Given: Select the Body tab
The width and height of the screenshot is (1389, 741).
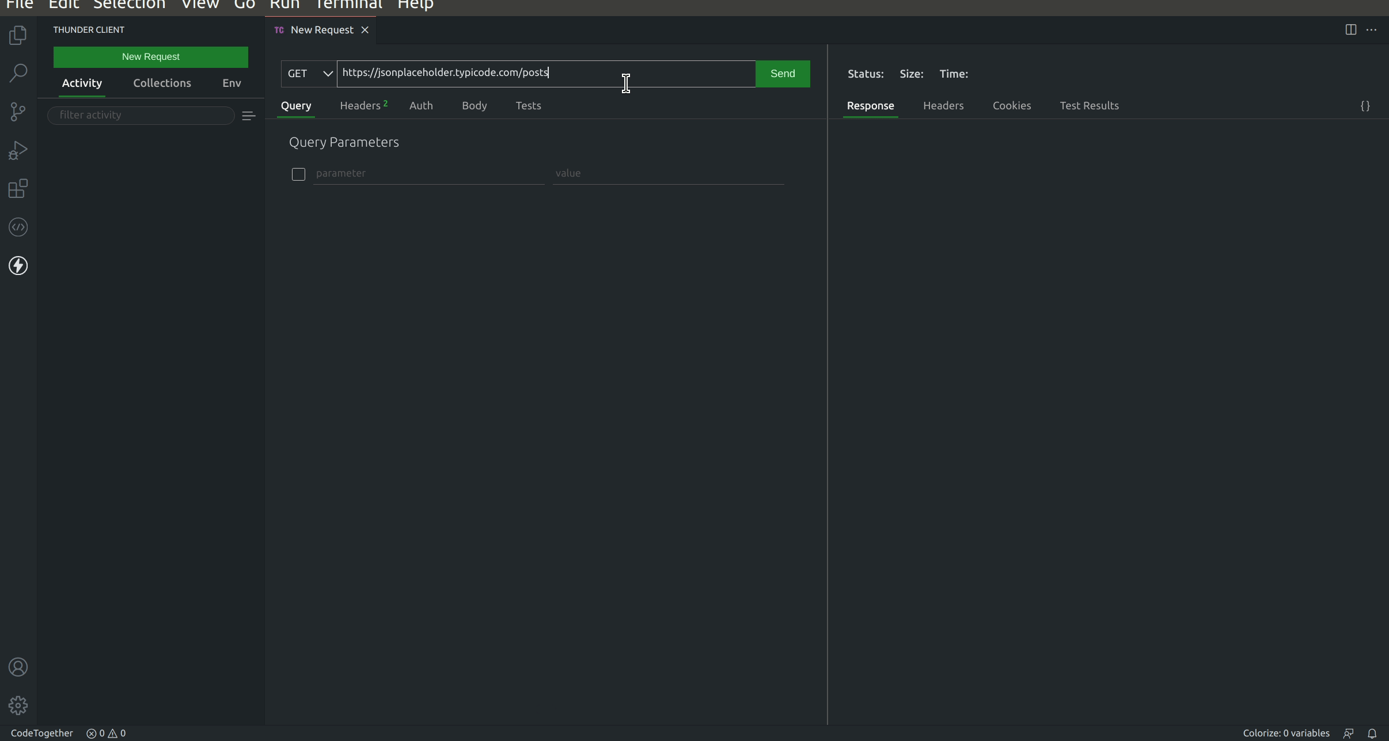Looking at the screenshot, I should click(x=474, y=106).
